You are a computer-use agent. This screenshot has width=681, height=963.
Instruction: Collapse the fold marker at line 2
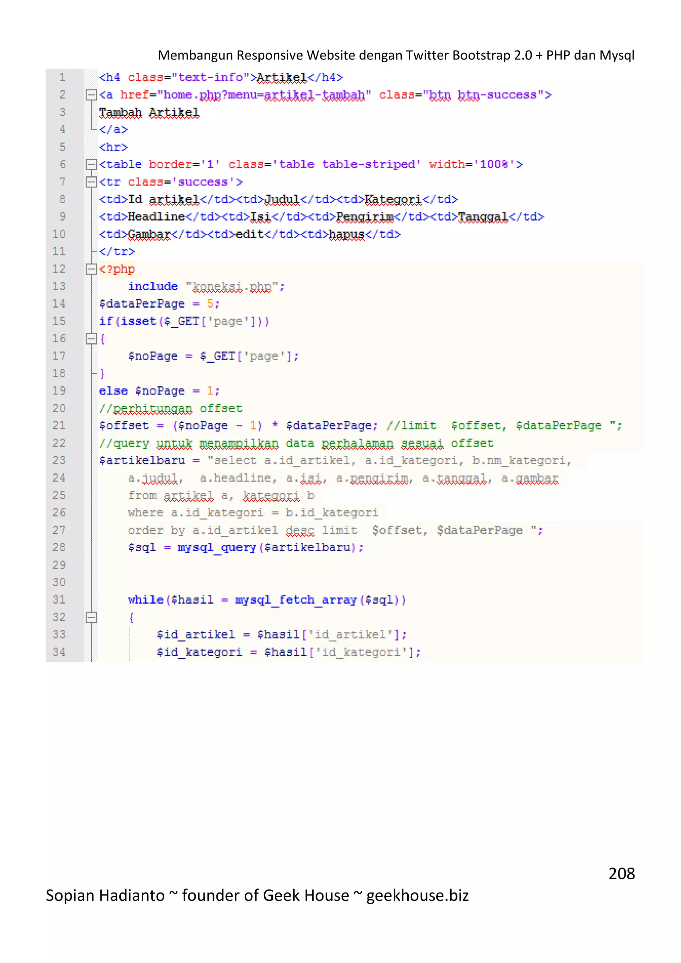tap(91, 95)
